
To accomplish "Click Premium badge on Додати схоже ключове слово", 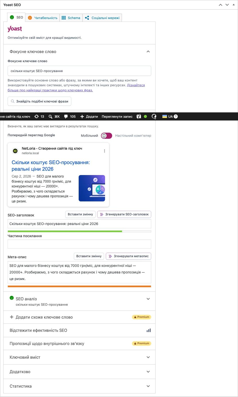I will 142,317.
